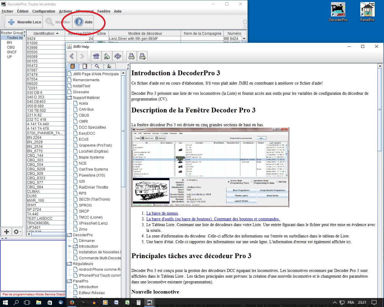Open the Configuration menu
384x307 pixels.
click(44, 11)
